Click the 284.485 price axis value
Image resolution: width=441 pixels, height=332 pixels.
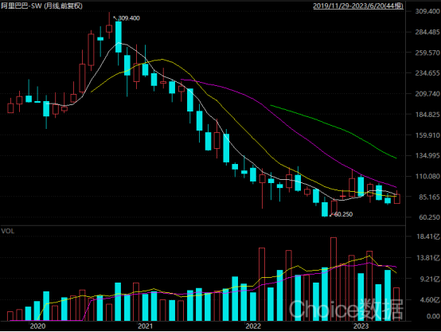(427, 32)
